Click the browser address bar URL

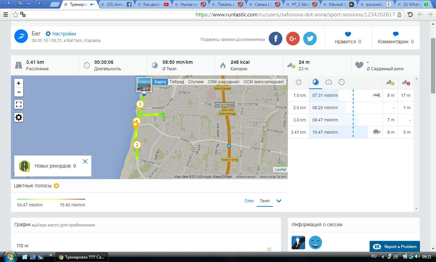pyautogui.click(x=295, y=15)
